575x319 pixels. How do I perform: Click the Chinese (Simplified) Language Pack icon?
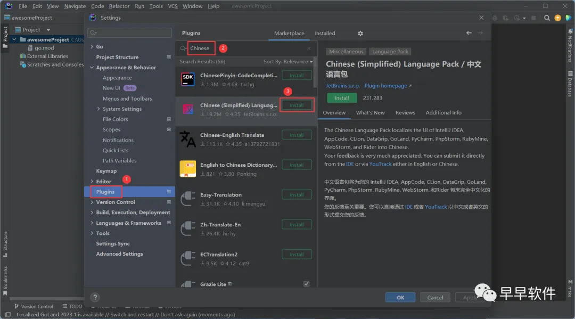(188, 109)
